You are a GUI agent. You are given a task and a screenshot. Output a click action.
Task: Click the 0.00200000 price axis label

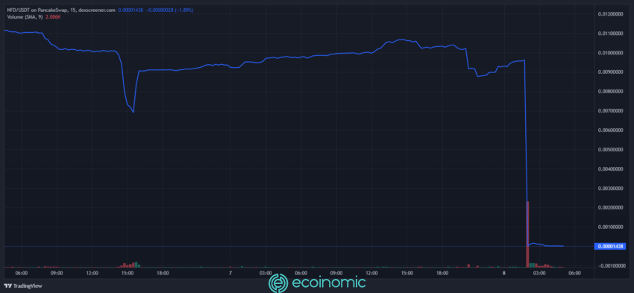611,208
